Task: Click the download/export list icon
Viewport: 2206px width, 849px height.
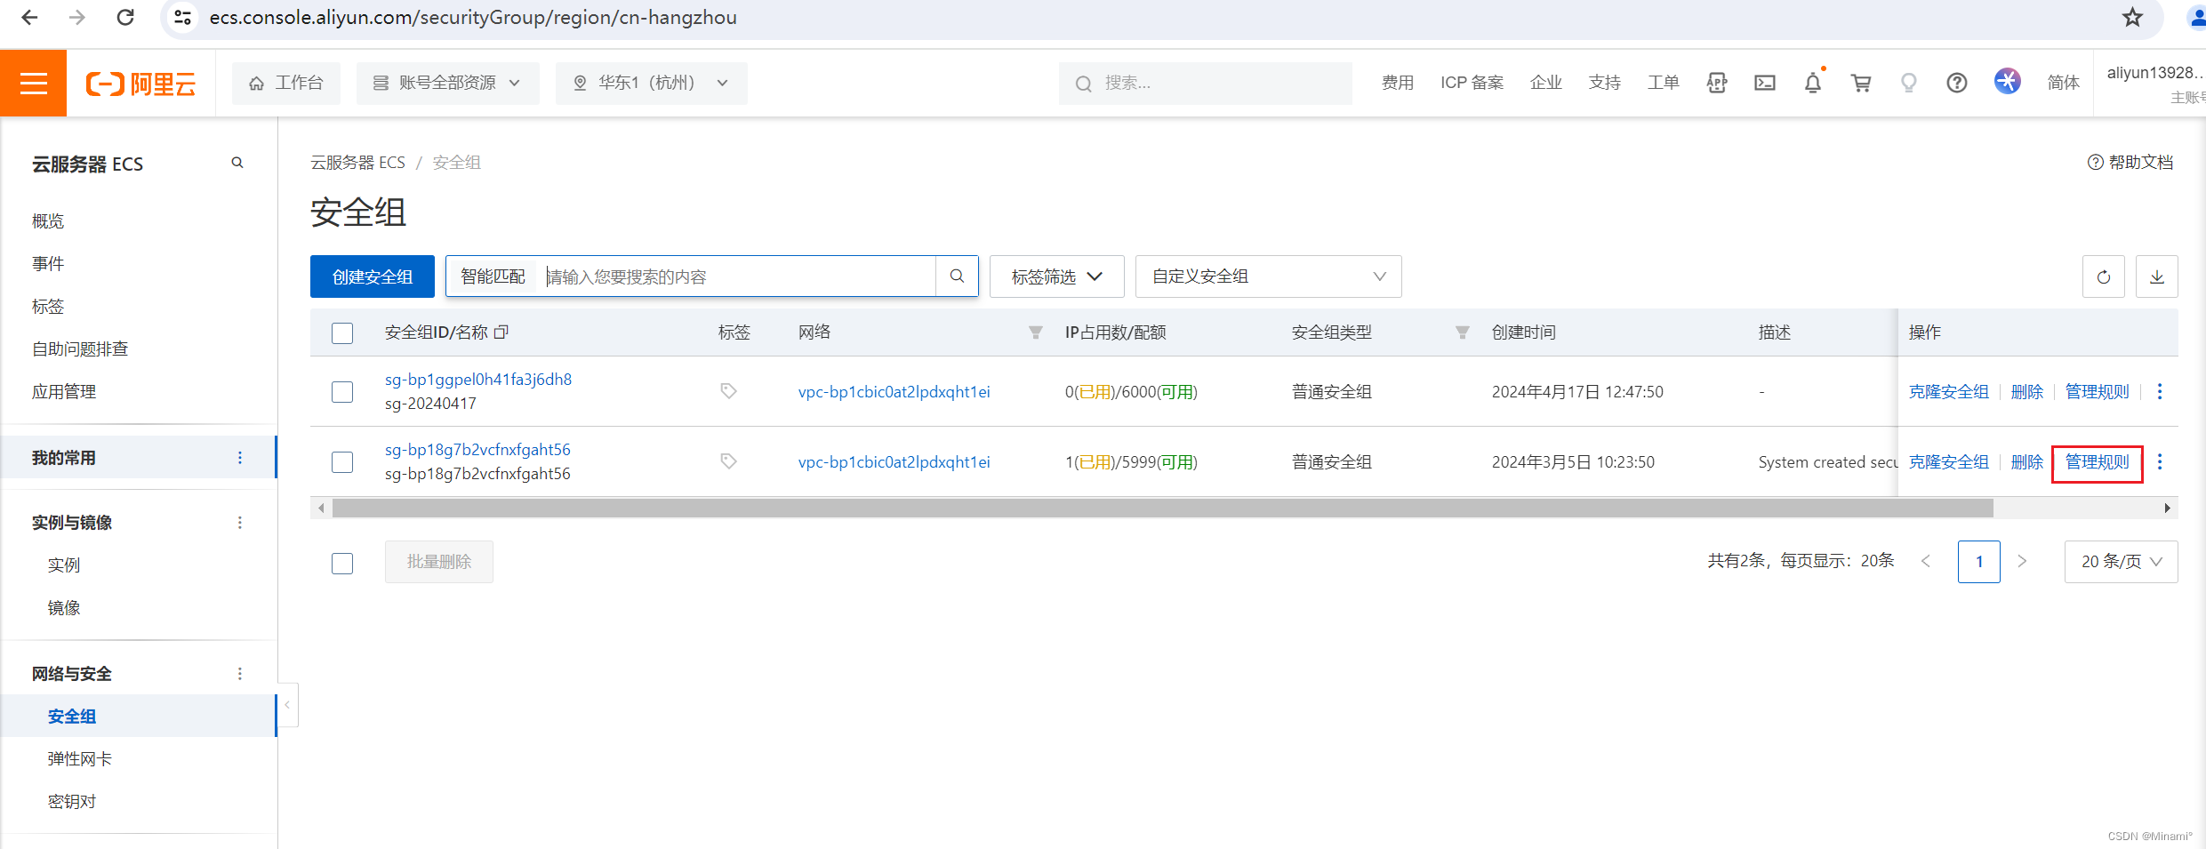Action: pos(2156,276)
